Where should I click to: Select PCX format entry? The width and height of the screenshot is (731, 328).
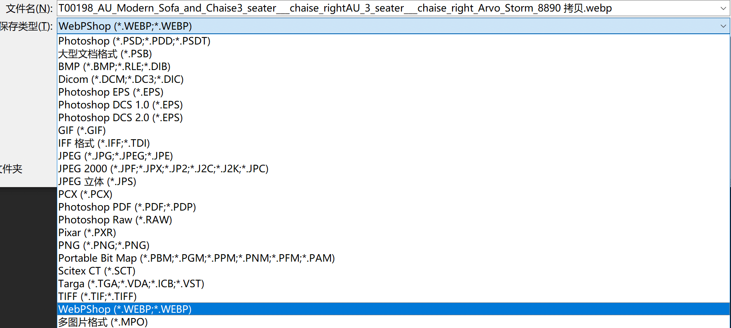tap(85, 194)
